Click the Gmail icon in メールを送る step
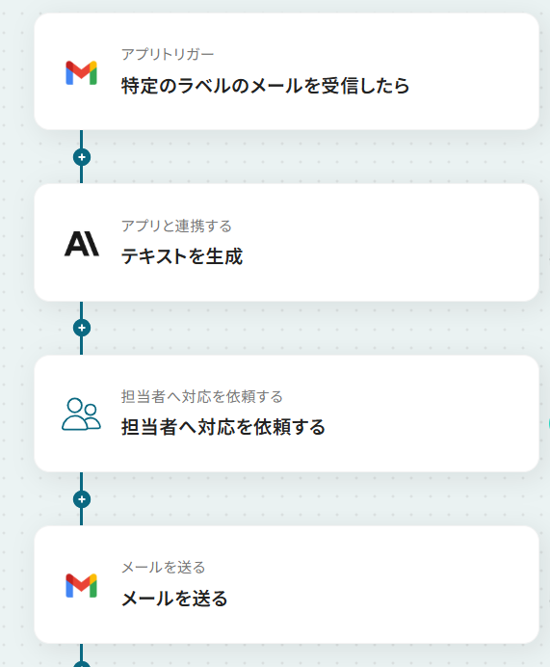 click(x=81, y=585)
